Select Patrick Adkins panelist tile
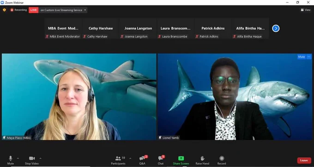Image resolution: width=314 pixels, height=167 pixels. point(213,29)
